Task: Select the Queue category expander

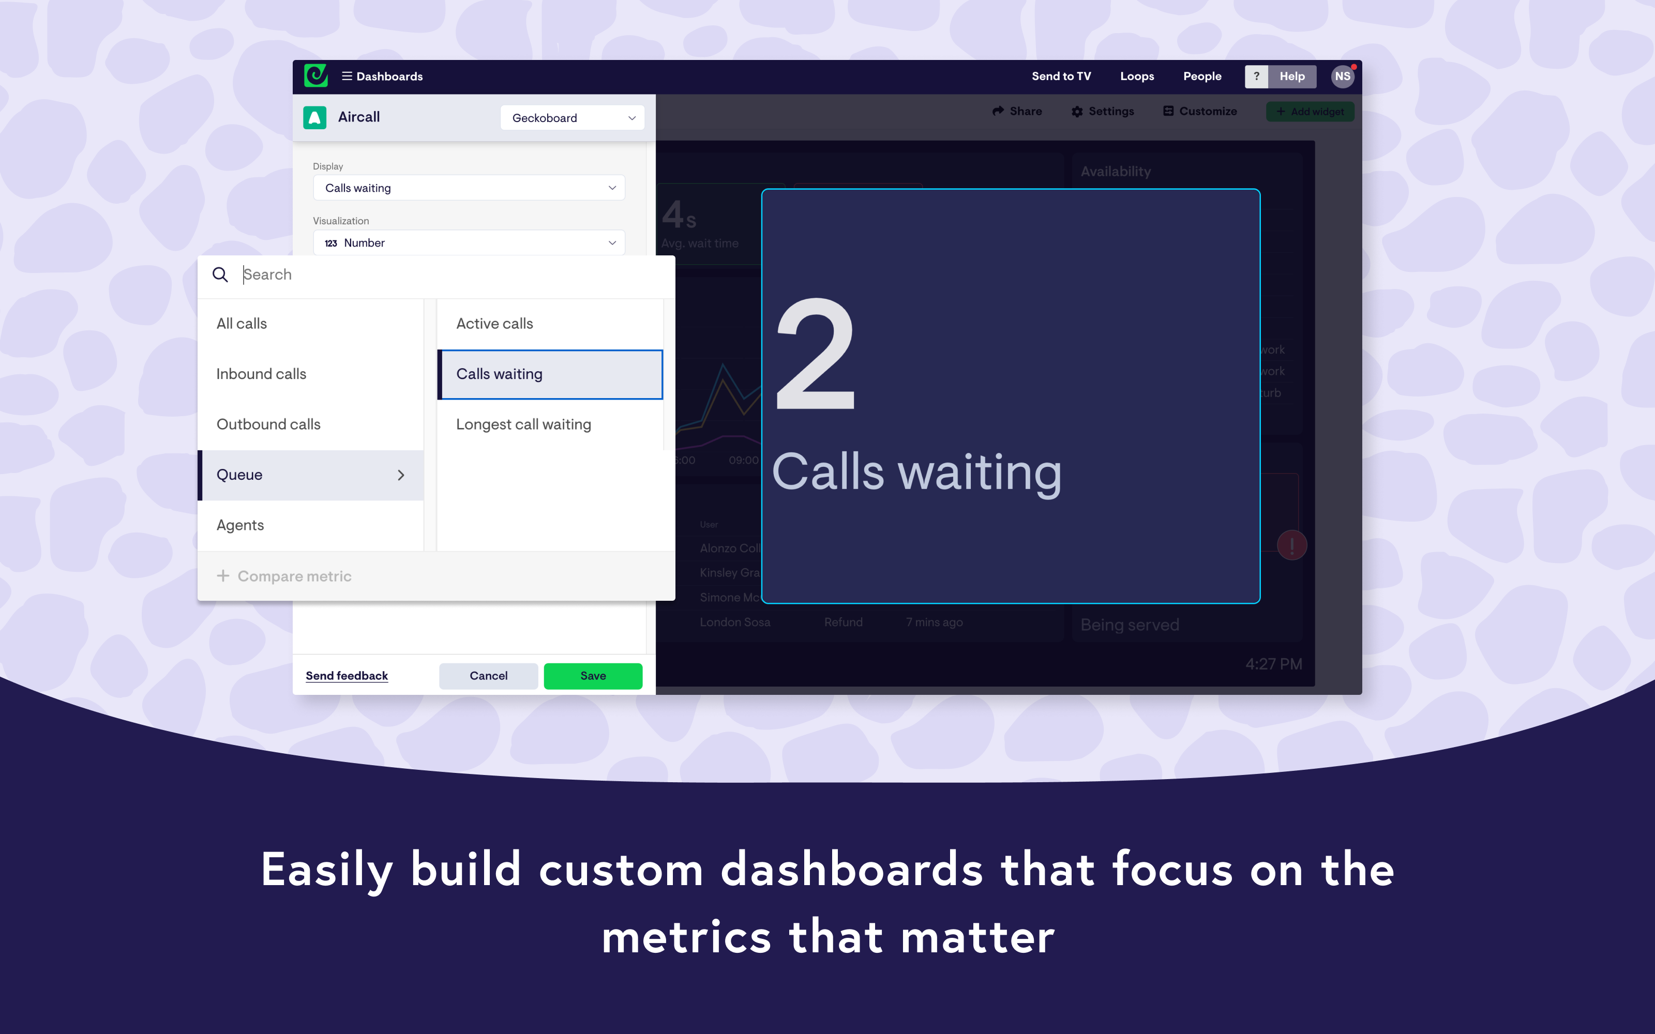Action: click(404, 474)
